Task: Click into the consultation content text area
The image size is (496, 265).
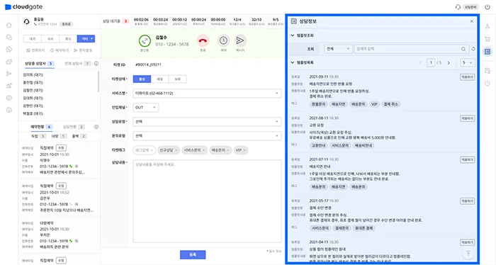Action: (x=207, y=201)
